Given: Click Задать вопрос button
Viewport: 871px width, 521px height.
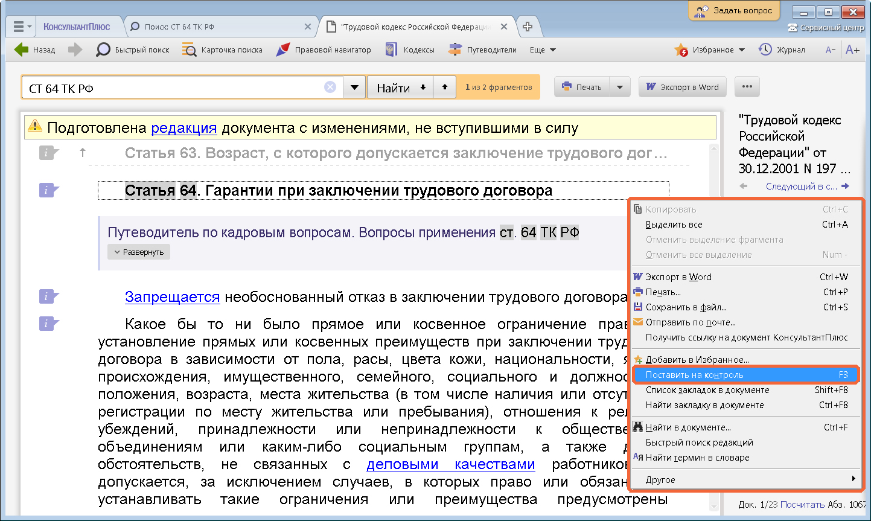Looking at the screenshot, I should [734, 11].
